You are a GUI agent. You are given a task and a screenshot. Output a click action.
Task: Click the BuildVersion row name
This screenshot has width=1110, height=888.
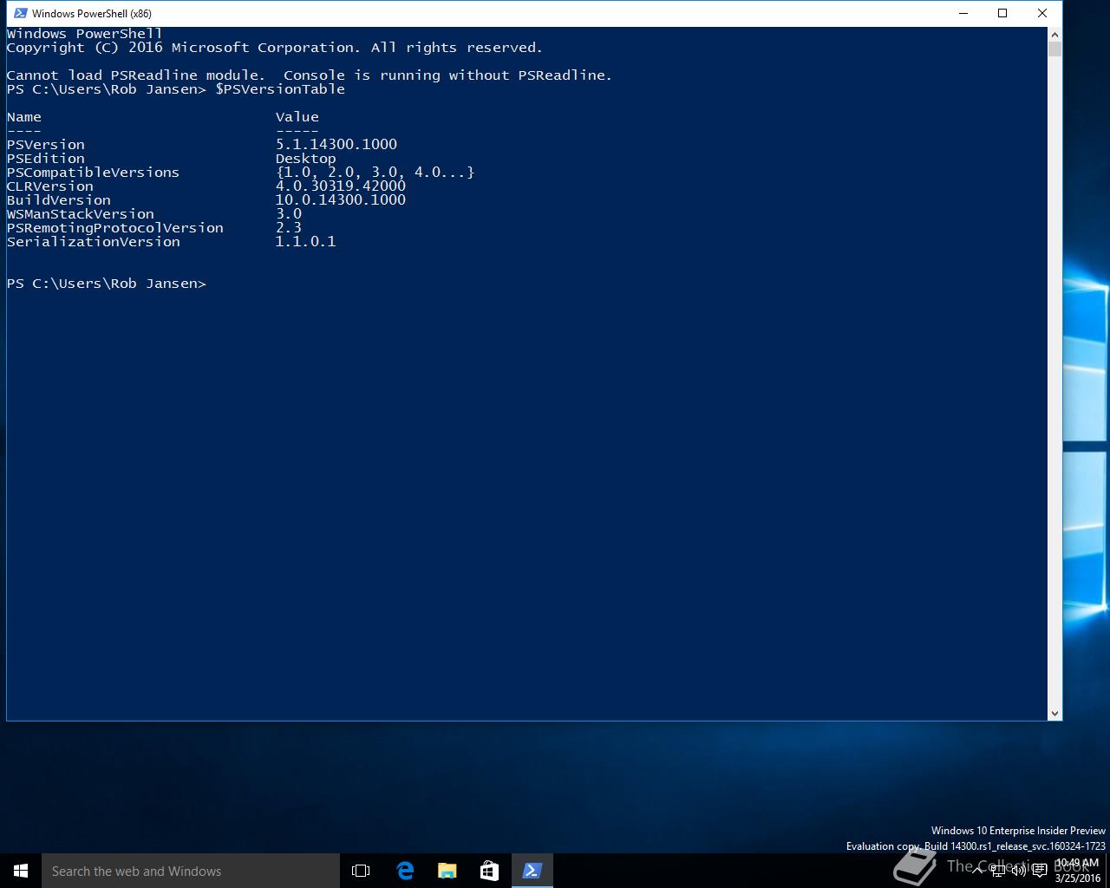click(59, 200)
